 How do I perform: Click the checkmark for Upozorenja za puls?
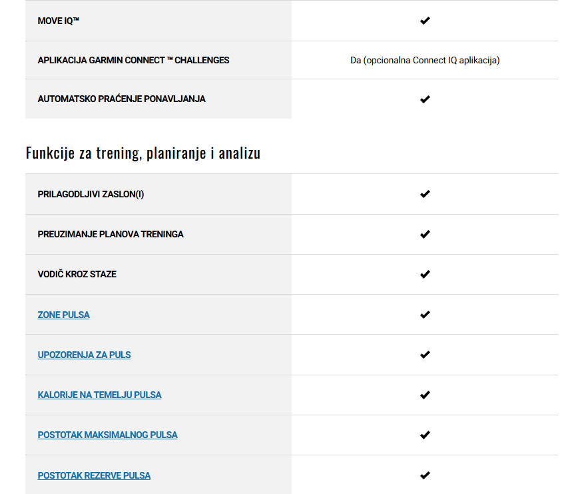(x=425, y=355)
